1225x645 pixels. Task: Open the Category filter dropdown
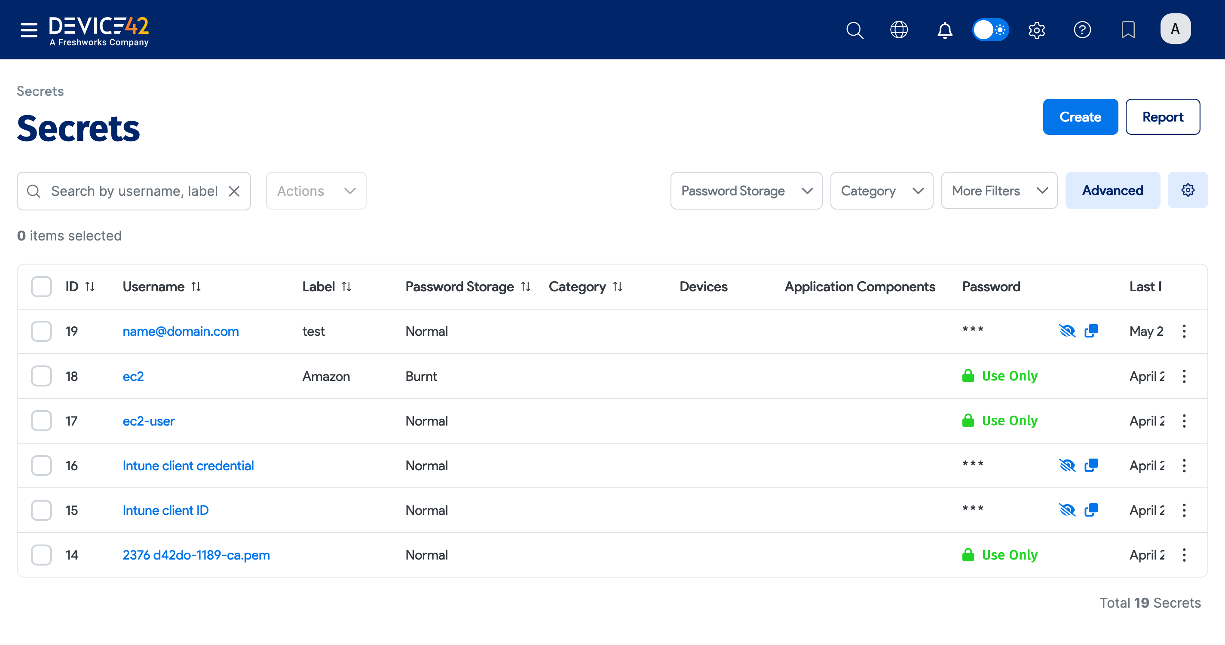pos(881,191)
